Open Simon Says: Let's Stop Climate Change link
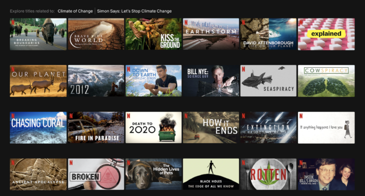This screenshot has height=196, width=365. tap(134, 11)
